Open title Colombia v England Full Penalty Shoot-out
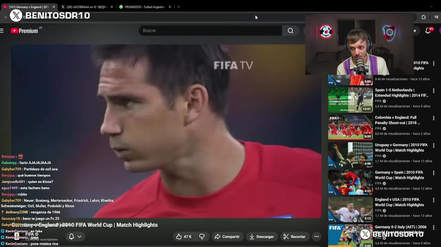 coord(397,120)
